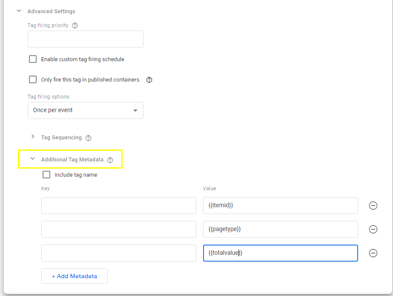Remove the {{pagetype}} metadata row
The width and height of the screenshot is (393, 296).
(x=373, y=229)
